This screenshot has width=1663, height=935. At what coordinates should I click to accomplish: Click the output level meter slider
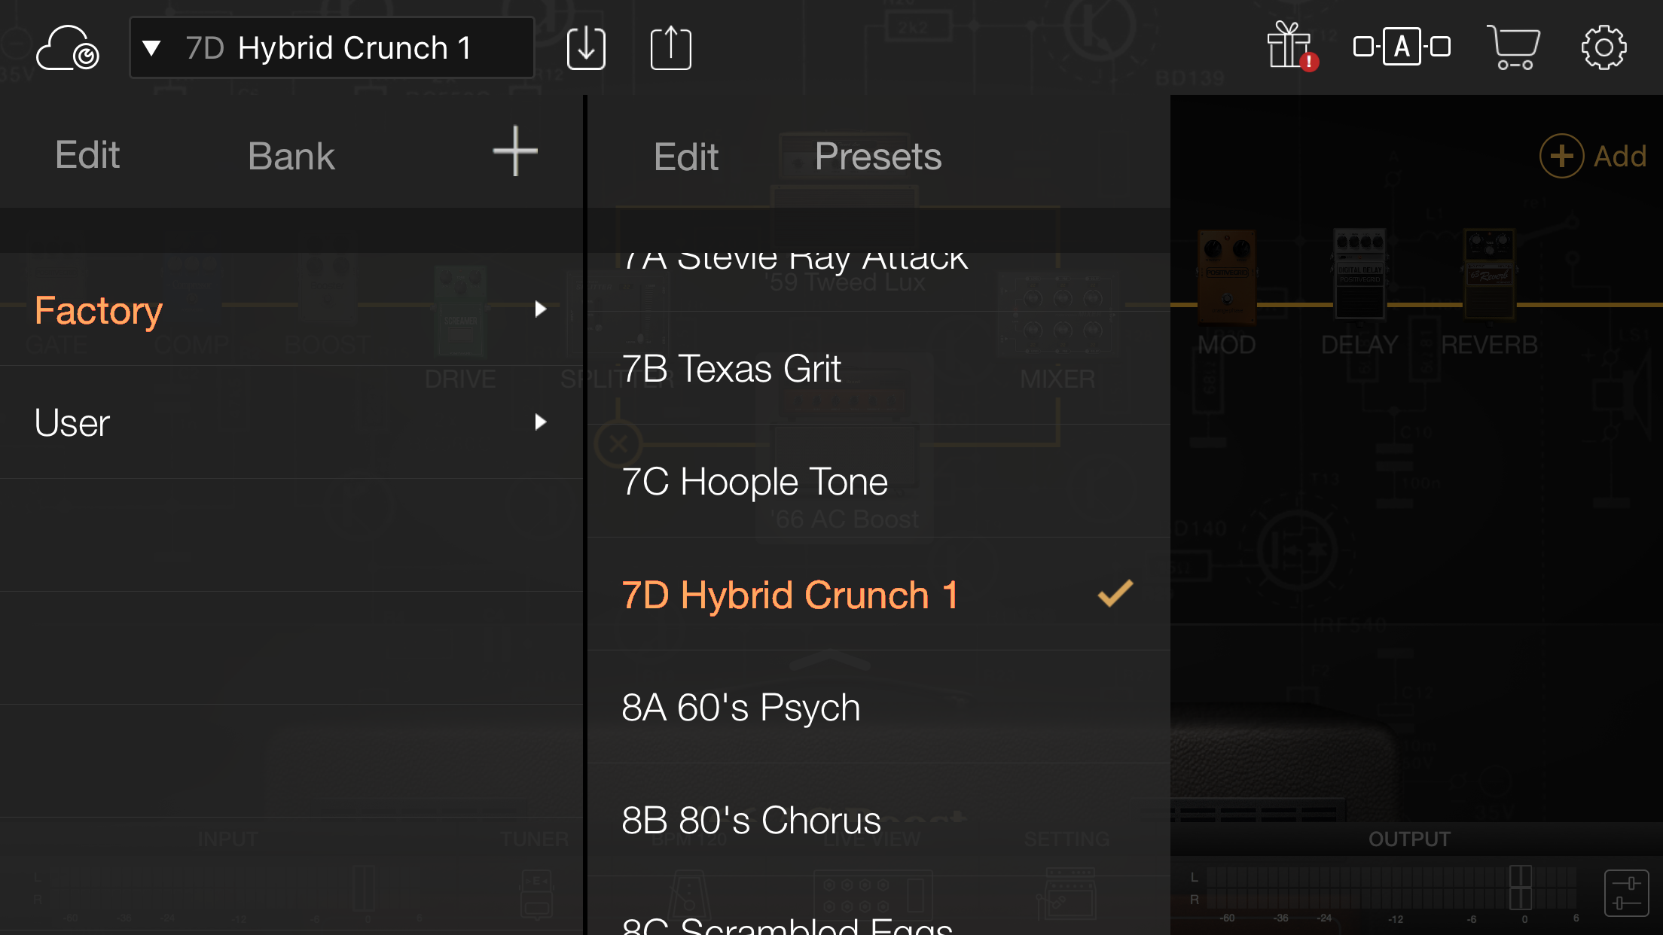coord(1520,887)
